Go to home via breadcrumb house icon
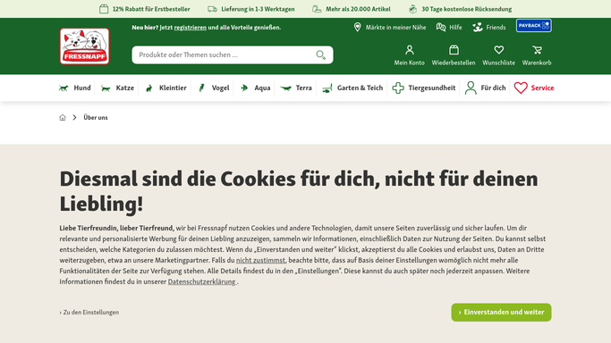The width and height of the screenshot is (611, 343). [x=63, y=117]
